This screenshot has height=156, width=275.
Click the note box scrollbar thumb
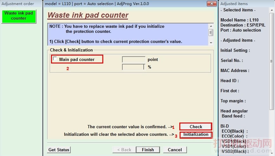click(211, 32)
